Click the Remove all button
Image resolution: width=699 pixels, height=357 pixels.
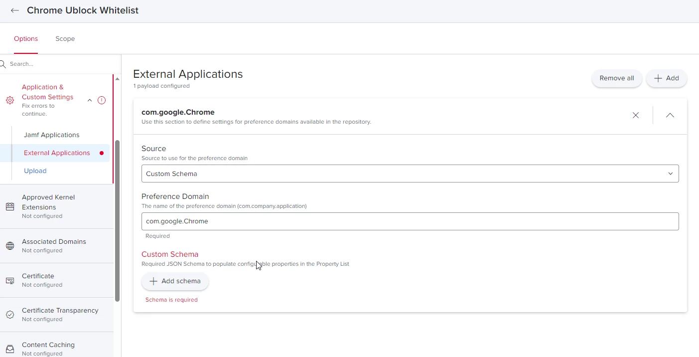617,78
